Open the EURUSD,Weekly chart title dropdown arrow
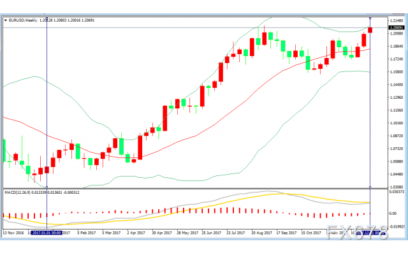This screenshot has height=255, width=408. pos(6,20)
